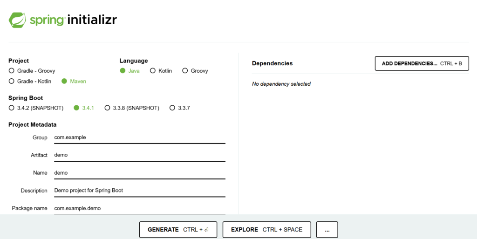Click the Project section heading
The height and width of the screenshot is (239, 477).
pyautogui.click(x=19, y=61)
